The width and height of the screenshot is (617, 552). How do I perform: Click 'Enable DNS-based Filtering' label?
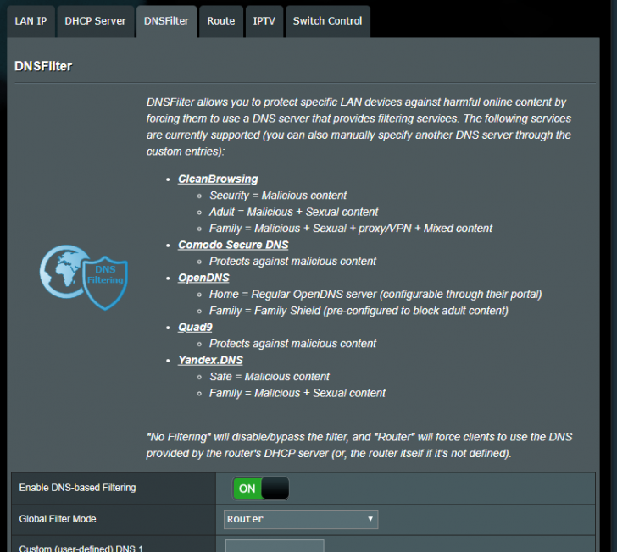click(x=77, y=488)
